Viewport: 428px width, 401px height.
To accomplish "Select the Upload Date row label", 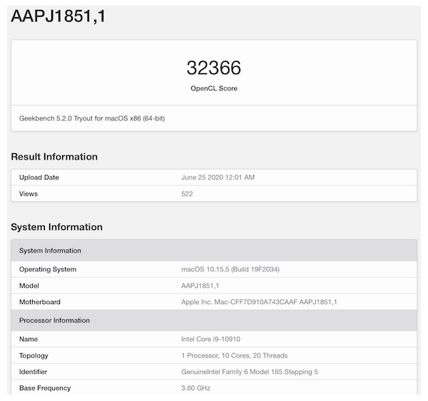I will tap(39, 177).
